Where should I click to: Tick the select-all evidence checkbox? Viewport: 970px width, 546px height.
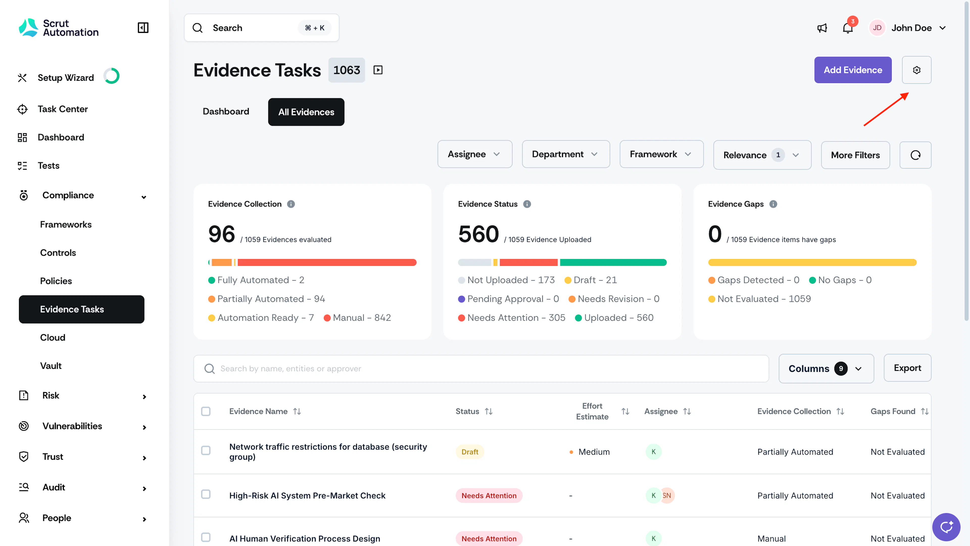pyautogui.click(x=206, y=411)
